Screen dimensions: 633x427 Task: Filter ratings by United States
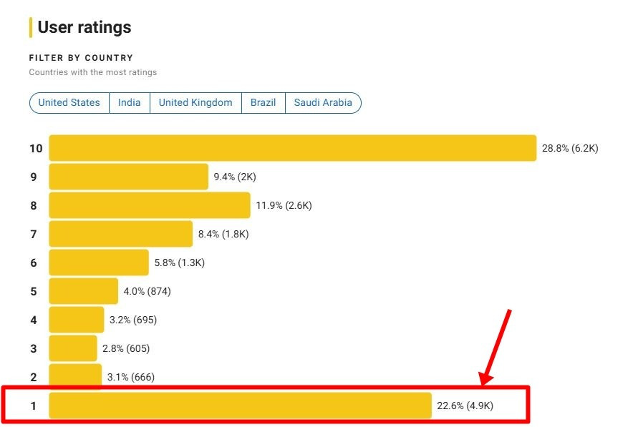[x=69, y=102]
